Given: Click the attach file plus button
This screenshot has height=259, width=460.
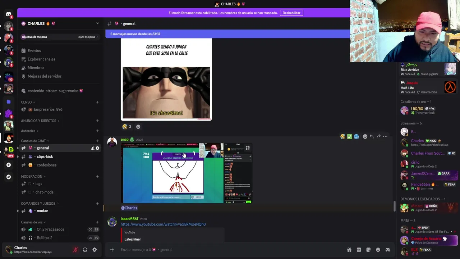Looking at the screenshot, I should 112,250.
